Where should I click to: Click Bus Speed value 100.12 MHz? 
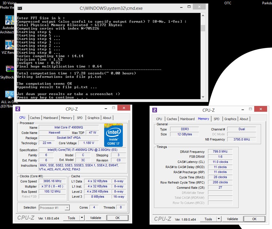click(53, 191)
